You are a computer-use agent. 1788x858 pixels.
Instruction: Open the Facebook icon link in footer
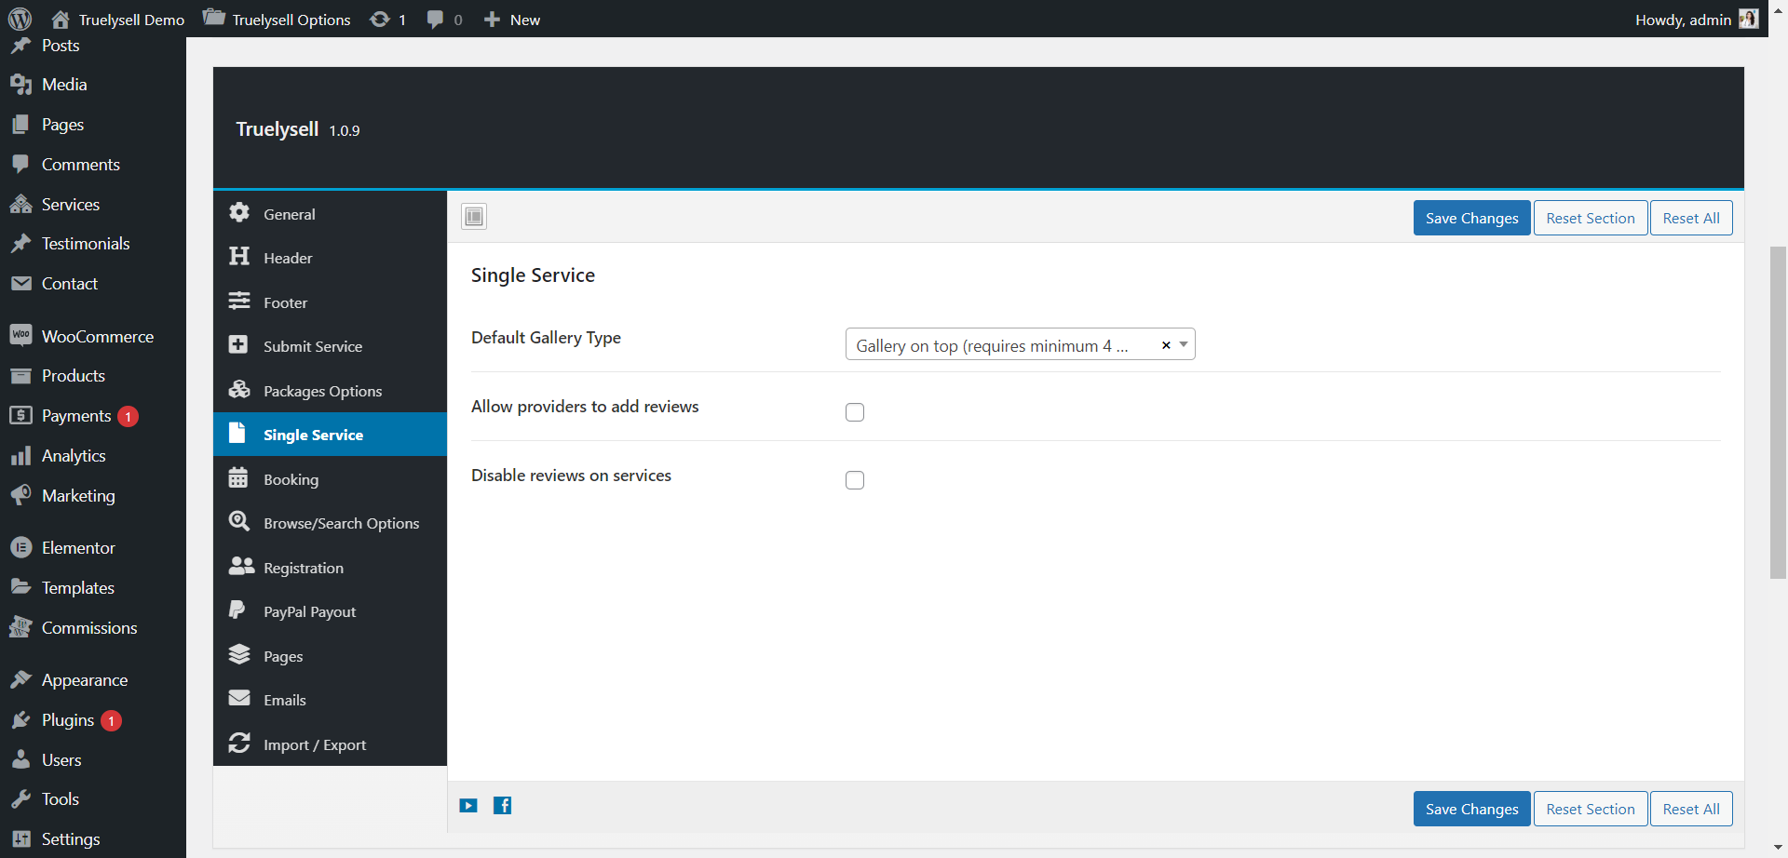[x=502, y=806]
